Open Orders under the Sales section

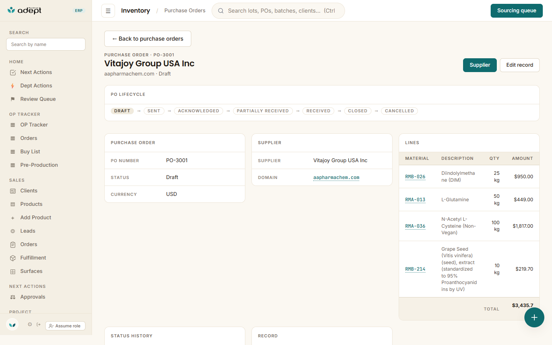(46, 244)
